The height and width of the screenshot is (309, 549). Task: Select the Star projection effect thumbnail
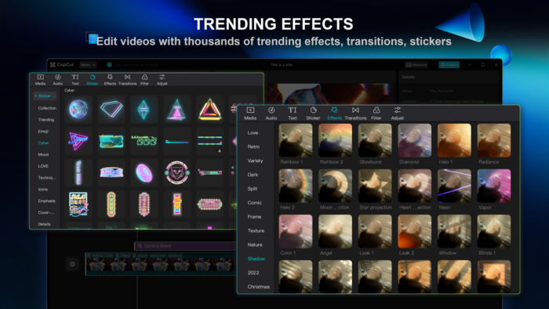point(375,186)
